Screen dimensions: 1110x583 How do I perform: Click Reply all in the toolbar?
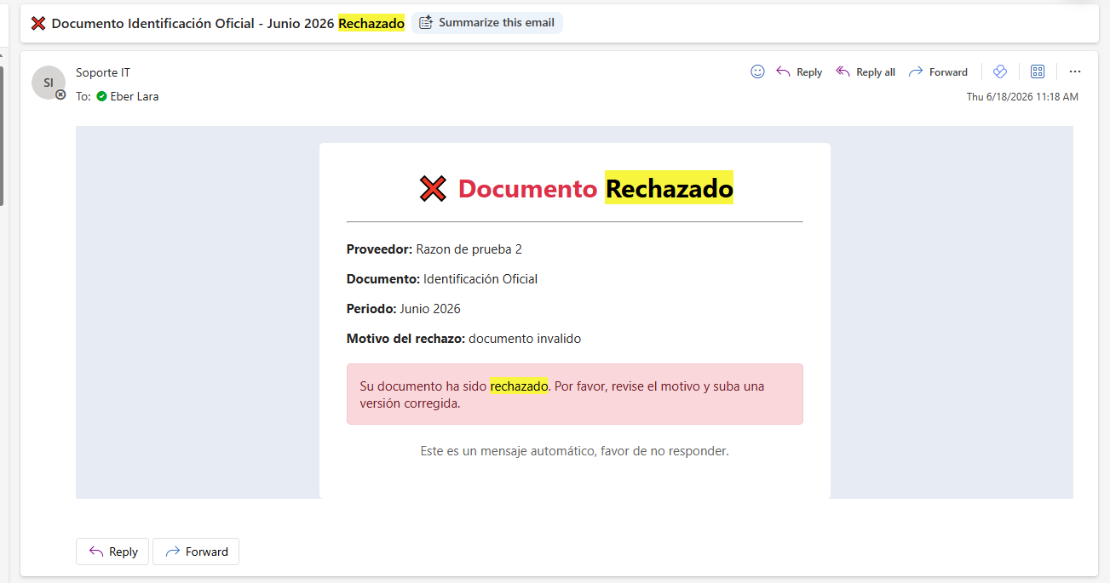(866, 71)
